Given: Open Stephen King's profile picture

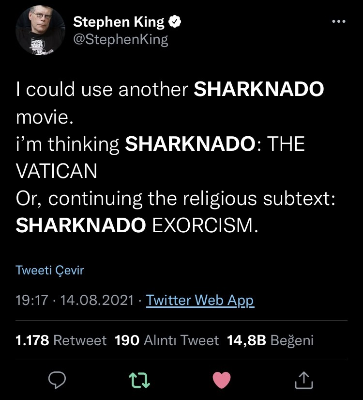Looking at the screenshot, I should pyautogui.click(x=40, y=30).
